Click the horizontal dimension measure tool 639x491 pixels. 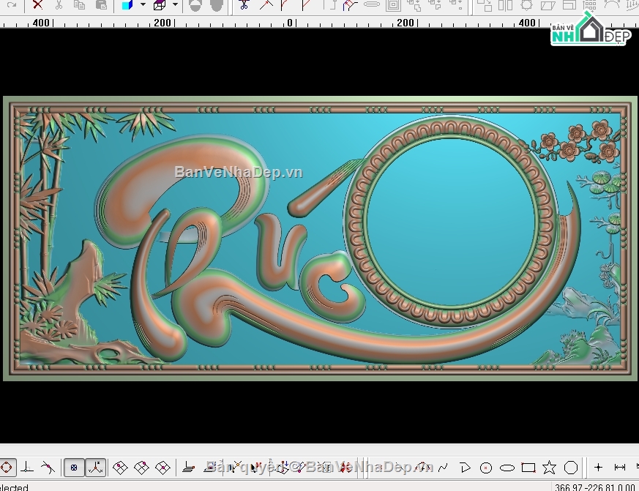click(619, 468)
